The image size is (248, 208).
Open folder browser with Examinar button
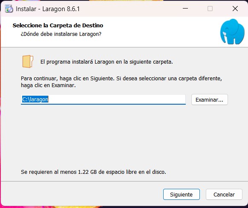(x=209, y=100)
